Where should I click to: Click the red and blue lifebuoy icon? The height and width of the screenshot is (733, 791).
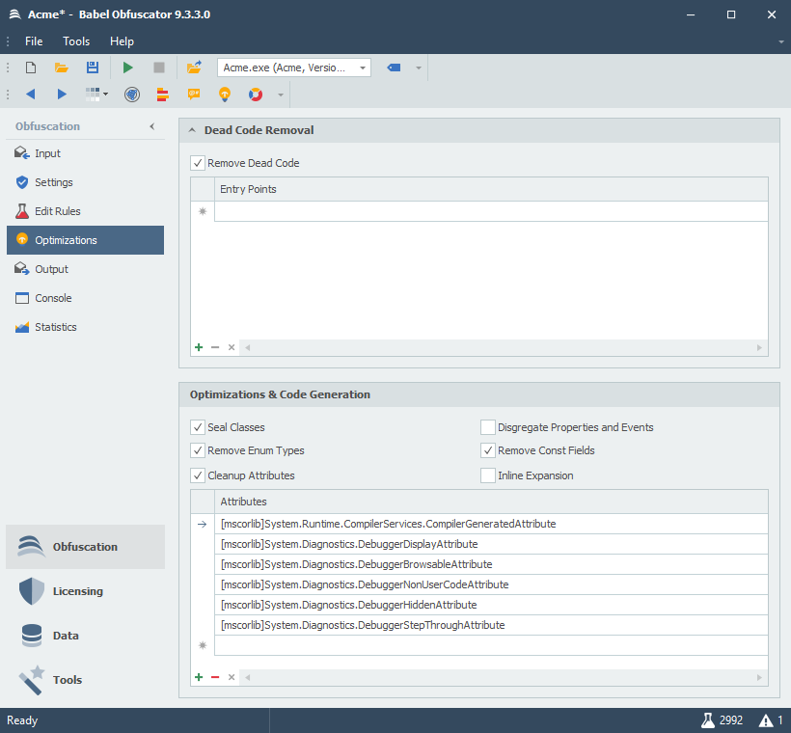click(256, 95)
